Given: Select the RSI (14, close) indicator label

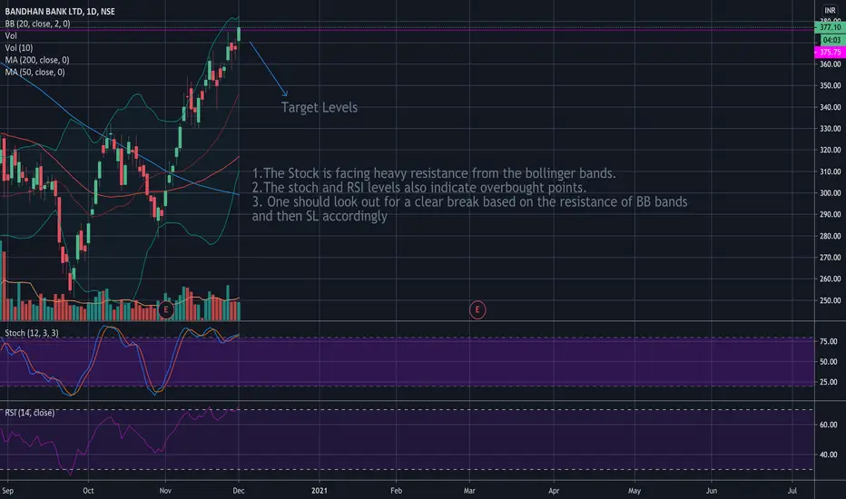Looking at the screenshot, I should click(30, 413).
